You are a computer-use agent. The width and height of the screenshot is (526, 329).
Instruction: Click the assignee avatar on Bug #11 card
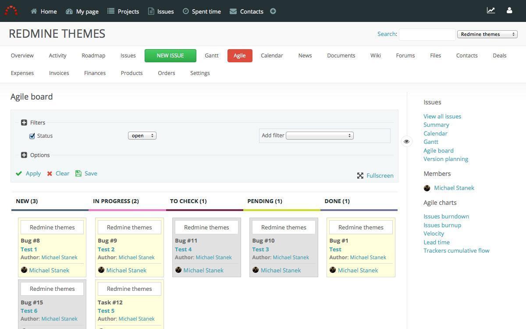click(178, 270)
